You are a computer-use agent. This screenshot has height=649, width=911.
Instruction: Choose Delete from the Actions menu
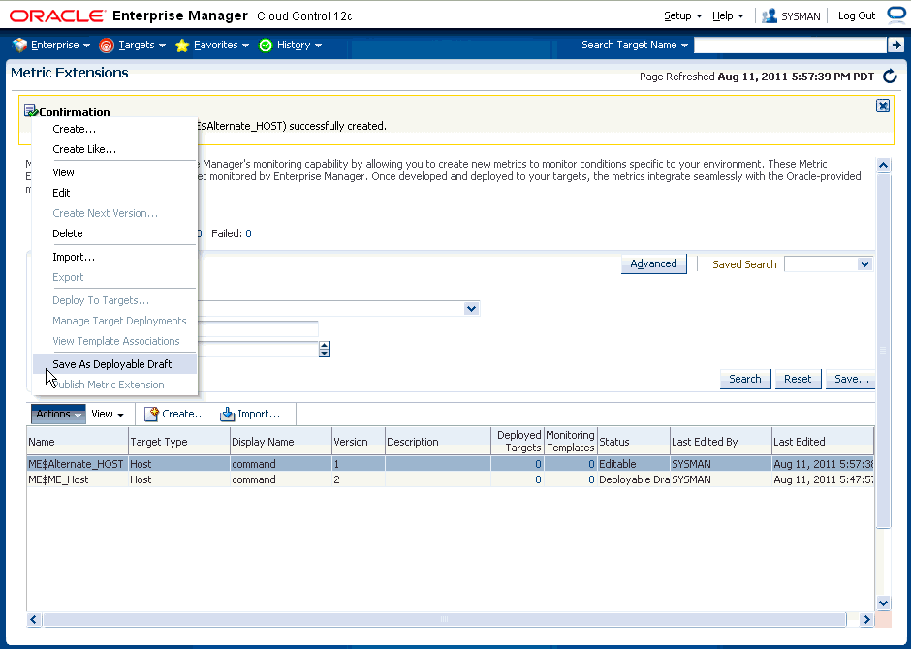[115, 233]
